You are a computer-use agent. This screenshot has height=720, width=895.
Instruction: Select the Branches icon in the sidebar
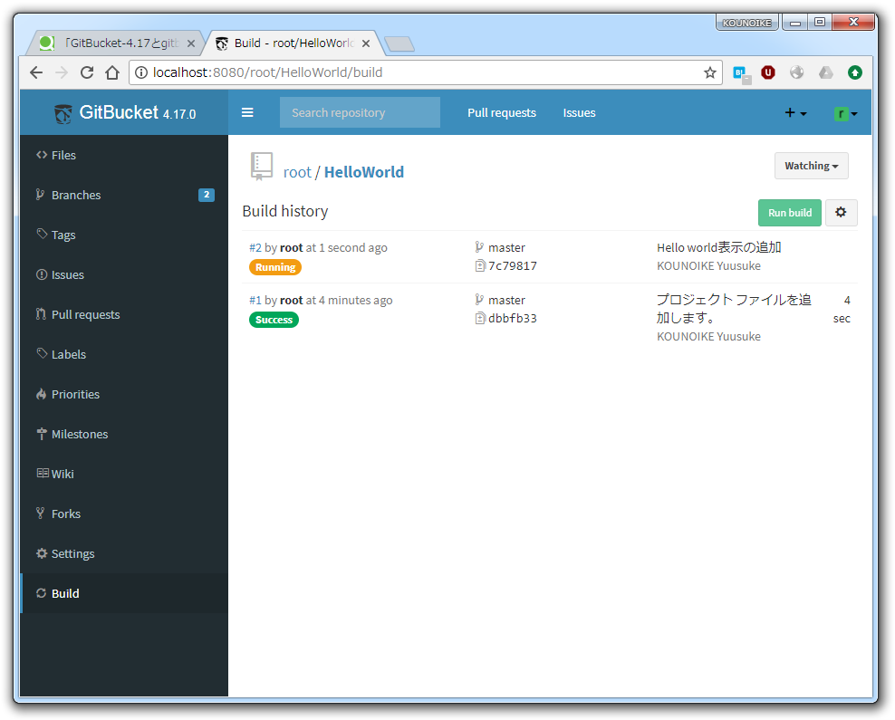[41, 195]
